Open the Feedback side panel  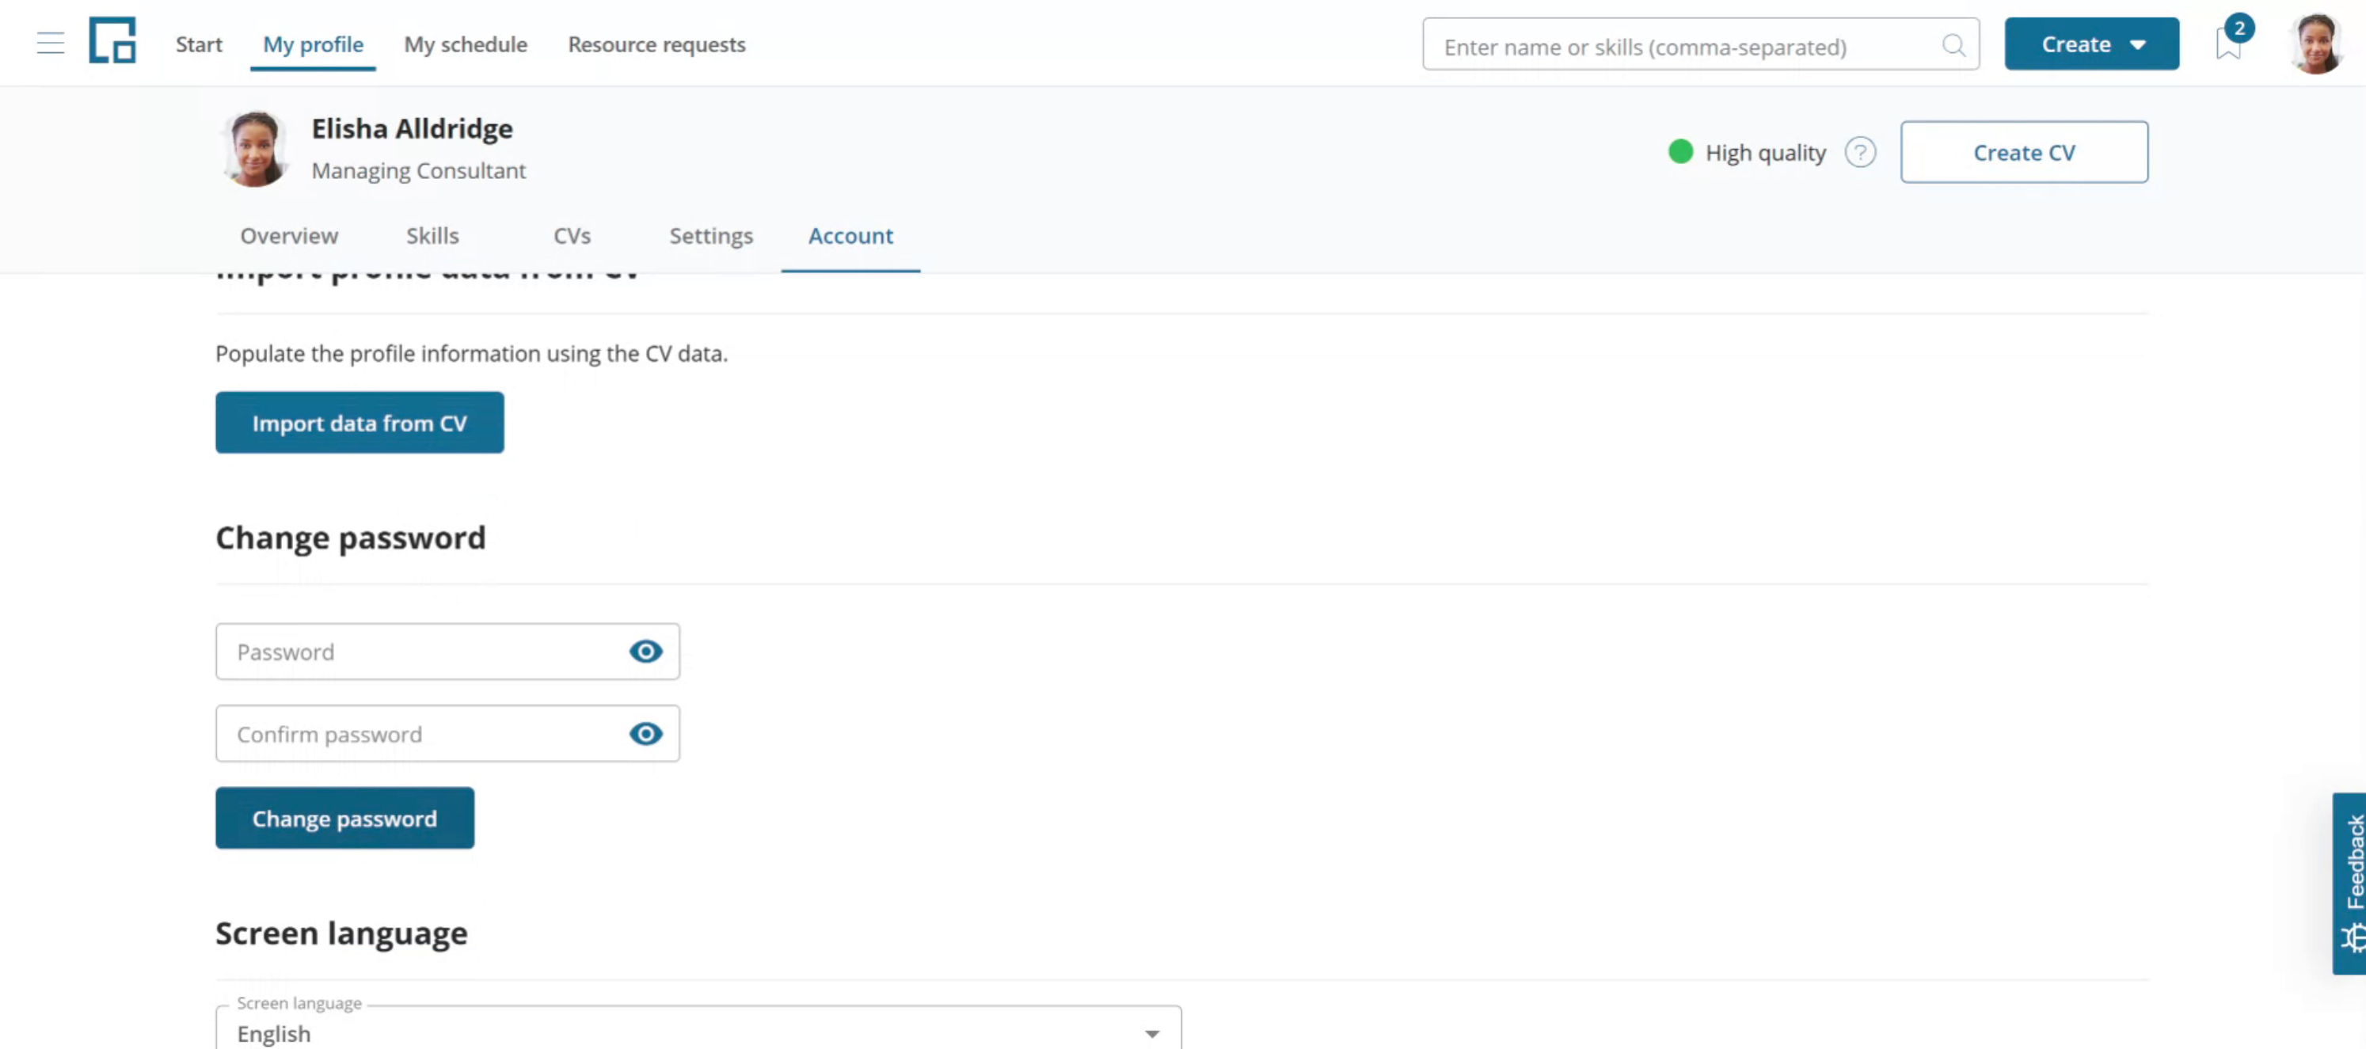(2349, 883)
